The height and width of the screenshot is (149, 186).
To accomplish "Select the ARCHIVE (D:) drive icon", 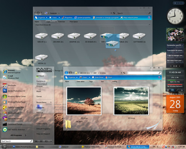I will (x=58, y=36).
